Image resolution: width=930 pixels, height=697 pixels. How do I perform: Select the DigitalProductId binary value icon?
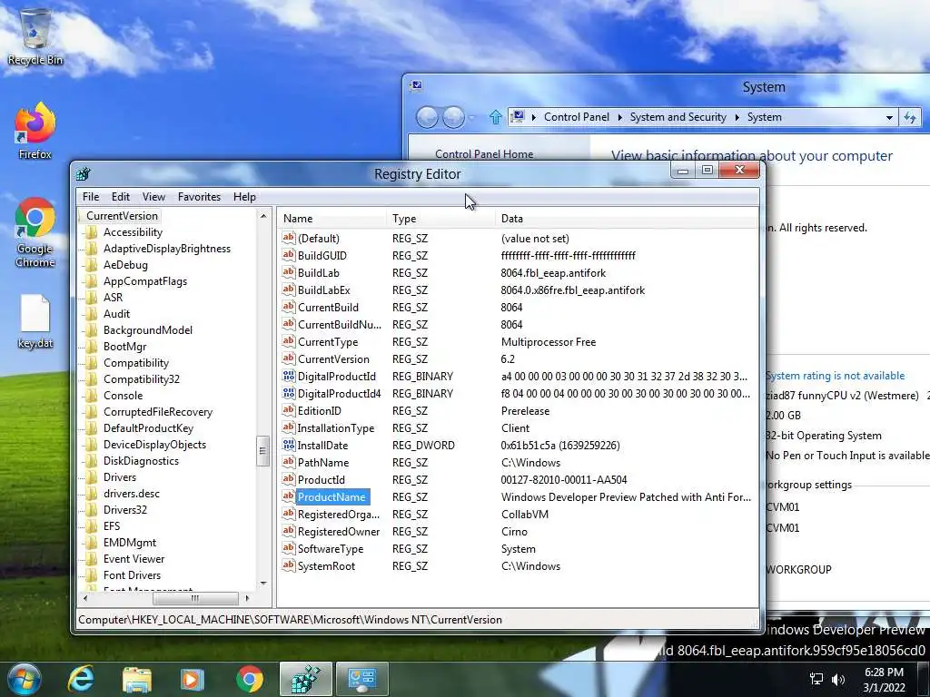[x=289, y=376]
